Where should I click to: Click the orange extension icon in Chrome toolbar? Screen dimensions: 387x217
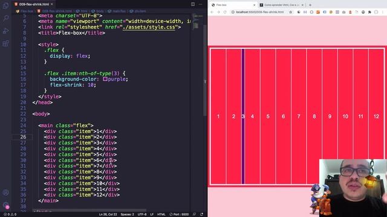pos(318,12)
